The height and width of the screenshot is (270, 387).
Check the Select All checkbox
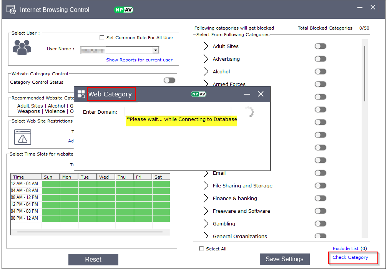tap(201, 249)
